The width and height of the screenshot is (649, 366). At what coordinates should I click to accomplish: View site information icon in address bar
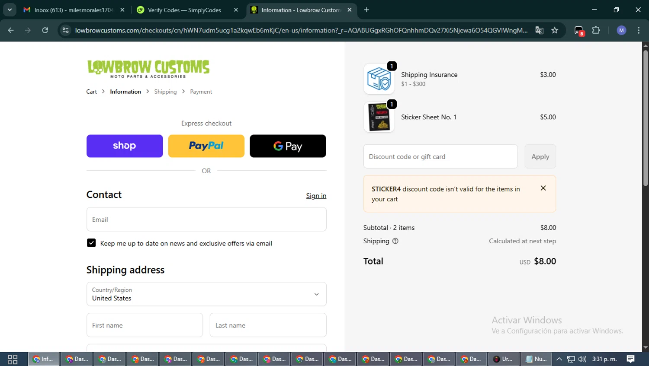coord(65,30)
